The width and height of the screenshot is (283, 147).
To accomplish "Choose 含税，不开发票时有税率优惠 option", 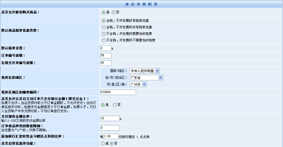I will [x=104, y=21].
